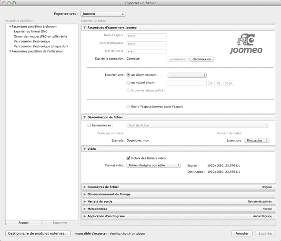Click 'Veuillez choisir un album' message
The image size is (281, 241).
[x=127, y=234]
